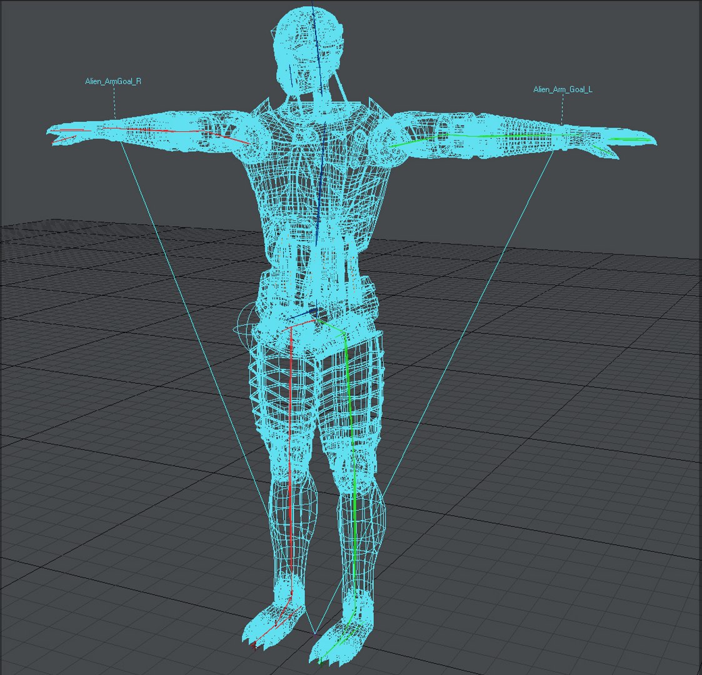
Task: Select the Alien_ArmGoal_R label
Action: coord(113,81)
